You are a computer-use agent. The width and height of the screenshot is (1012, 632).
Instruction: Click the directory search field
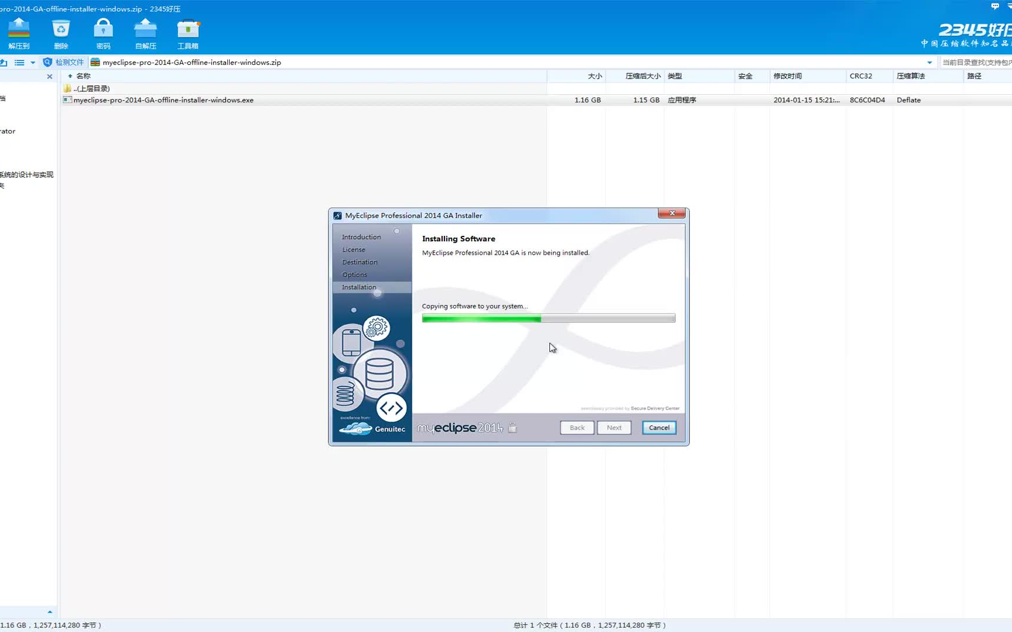pos(976,62)
